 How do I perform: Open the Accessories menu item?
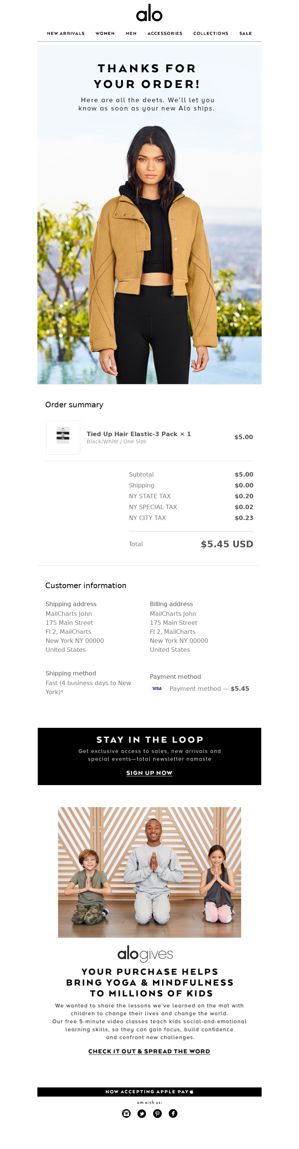(x=165, y=33)
